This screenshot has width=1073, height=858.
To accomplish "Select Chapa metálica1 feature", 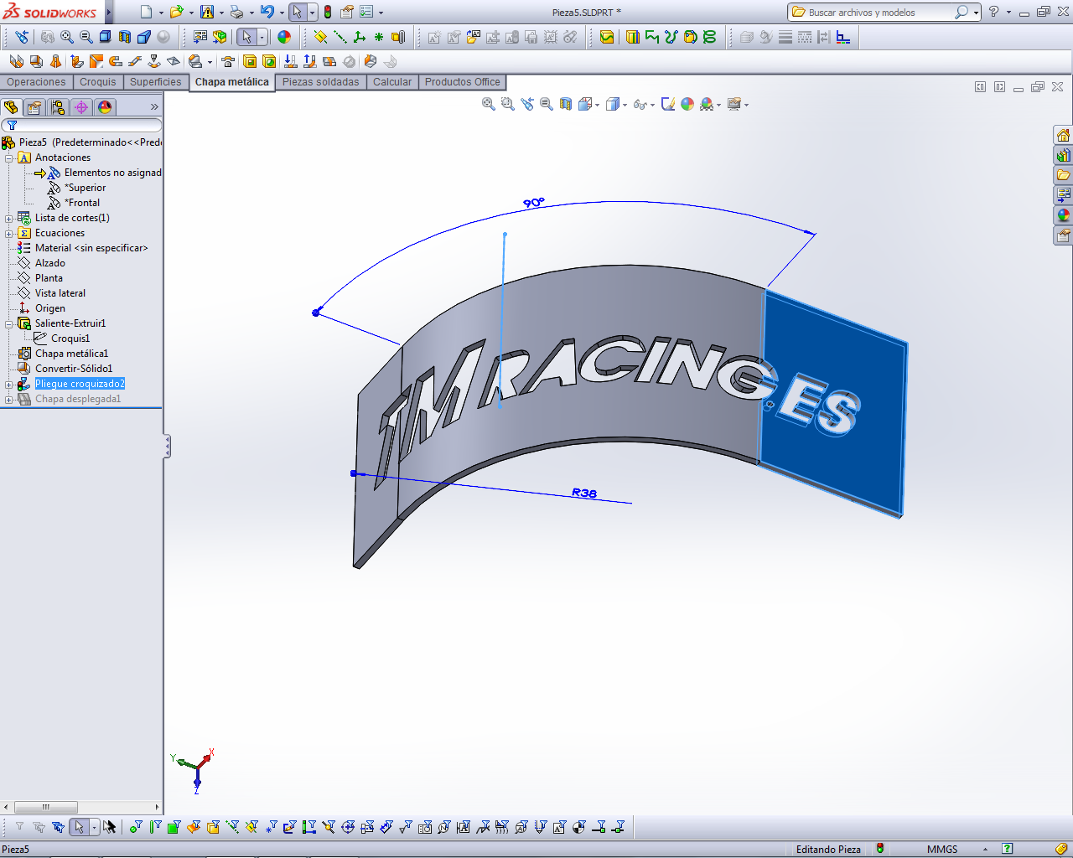I will click(x=71, y=354).
